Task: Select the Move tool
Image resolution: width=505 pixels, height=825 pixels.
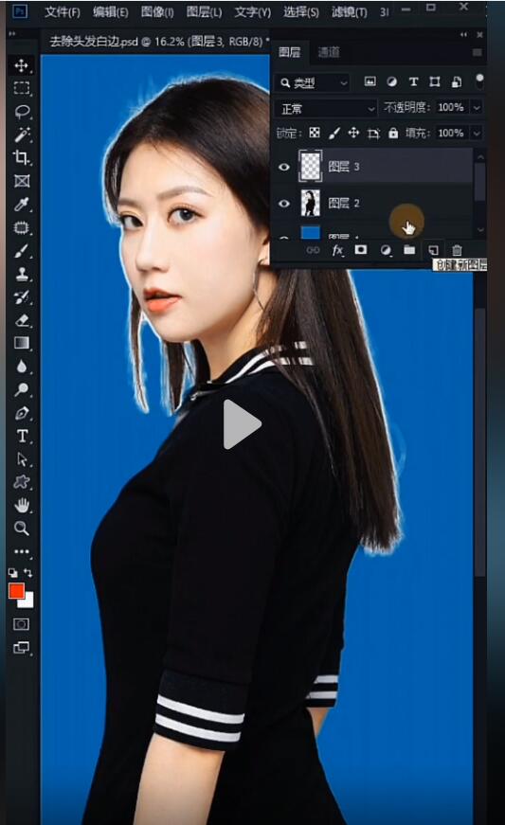Action: pos(21,65)
